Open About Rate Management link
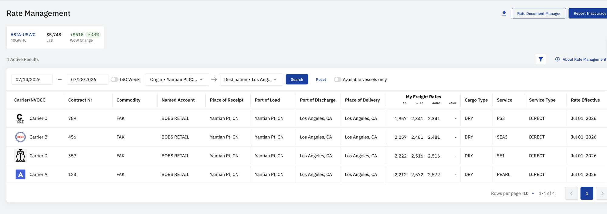 [x=584, y=59]
